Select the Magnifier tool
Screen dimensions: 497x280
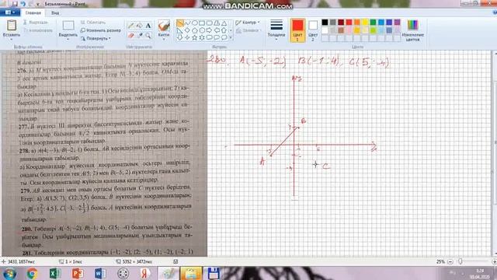[148, 35]
